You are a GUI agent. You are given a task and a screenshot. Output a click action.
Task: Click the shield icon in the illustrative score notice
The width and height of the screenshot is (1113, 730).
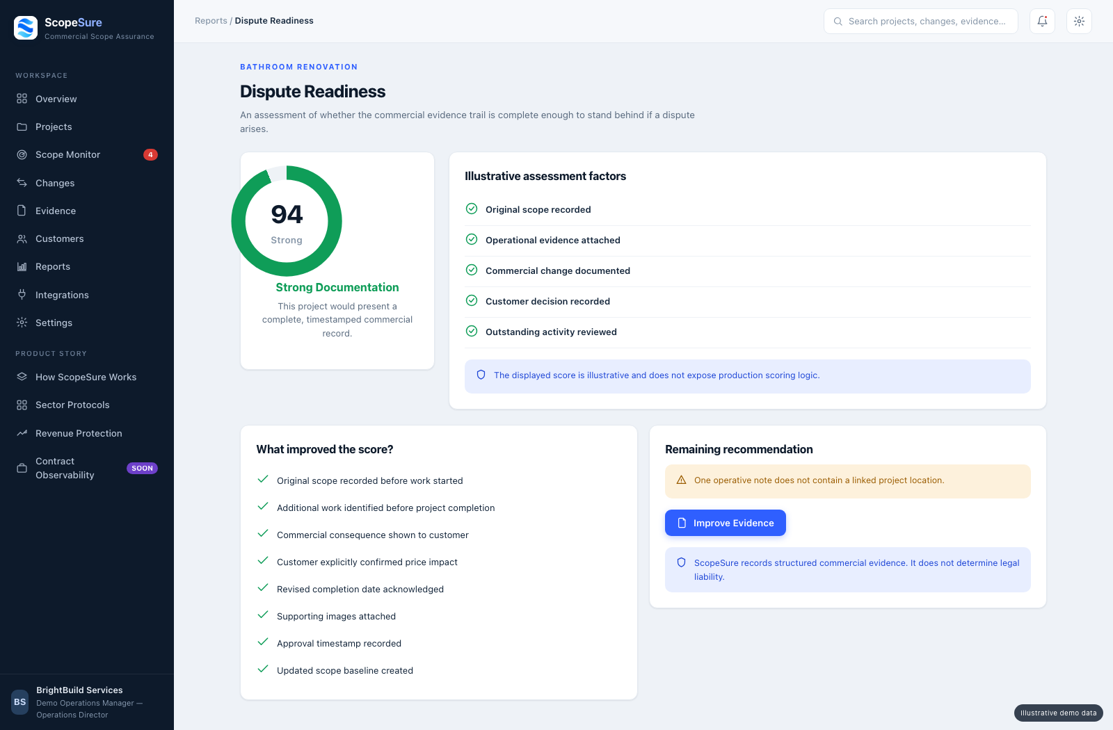481,375
